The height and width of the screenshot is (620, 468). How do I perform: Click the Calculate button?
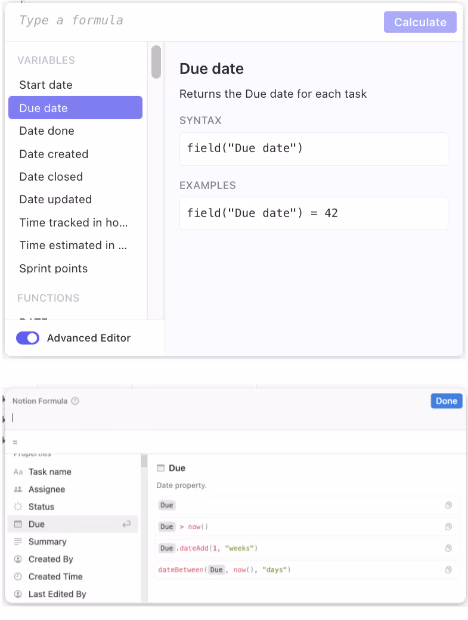[420, 22]
